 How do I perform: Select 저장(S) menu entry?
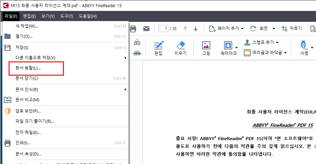[x=66, y=48]
